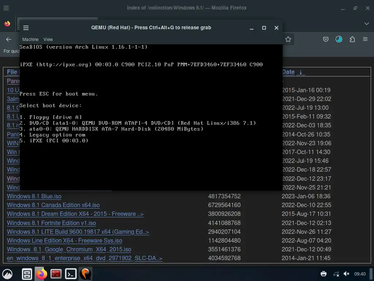This screenshot has width=374, height=281.
Task: Click the QEMU line 'Press ESC for boot menu.'
Action: [59, 94]
